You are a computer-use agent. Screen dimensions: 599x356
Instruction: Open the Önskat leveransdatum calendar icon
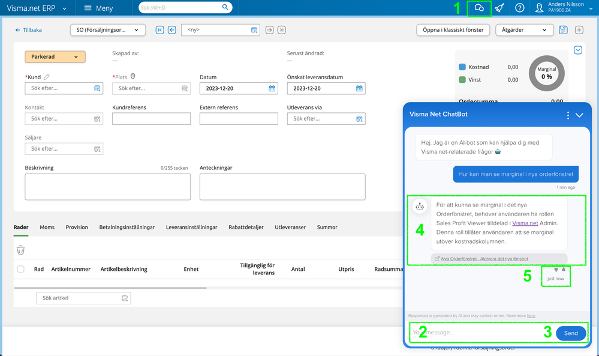[359, 88]
